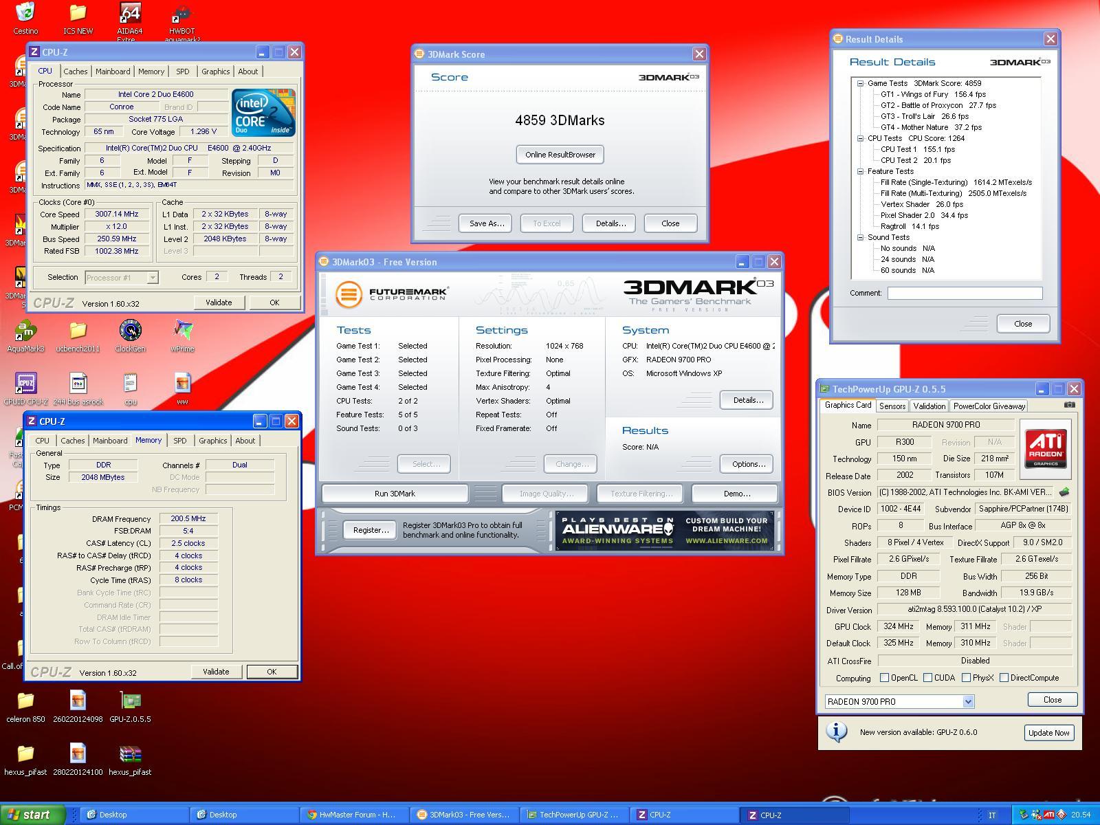Click the Intel Core 2 Duo logo

(263, 112)
